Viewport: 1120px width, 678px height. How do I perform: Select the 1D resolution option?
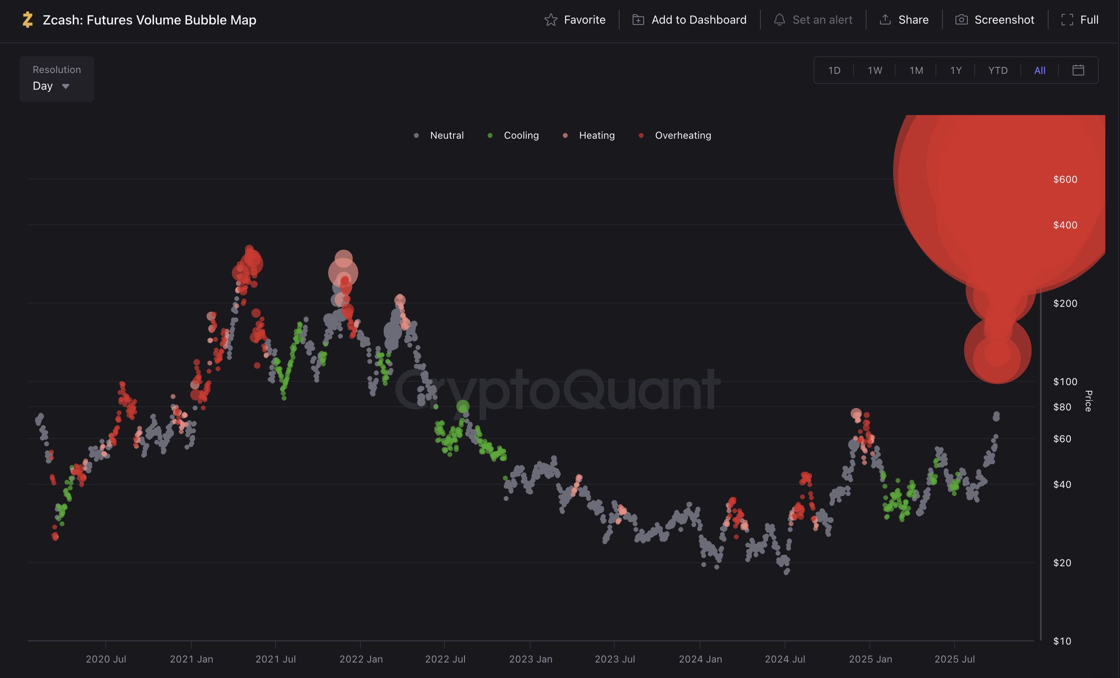(835, 70)
